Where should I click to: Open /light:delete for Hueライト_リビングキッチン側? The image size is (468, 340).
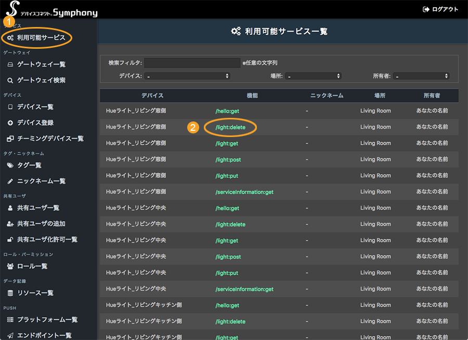(230, 321)
